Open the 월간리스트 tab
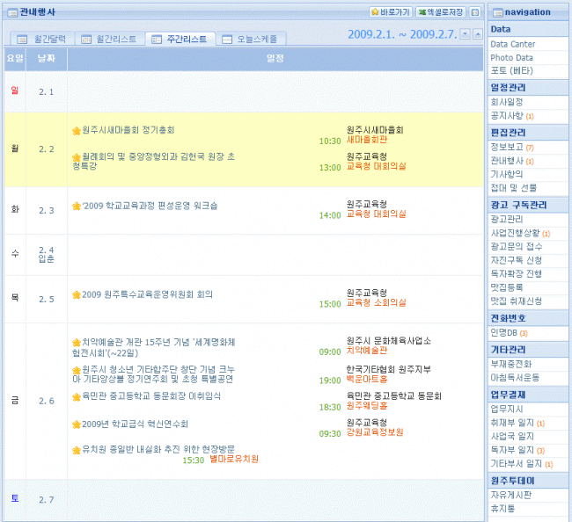 click(x=110, y=40)
